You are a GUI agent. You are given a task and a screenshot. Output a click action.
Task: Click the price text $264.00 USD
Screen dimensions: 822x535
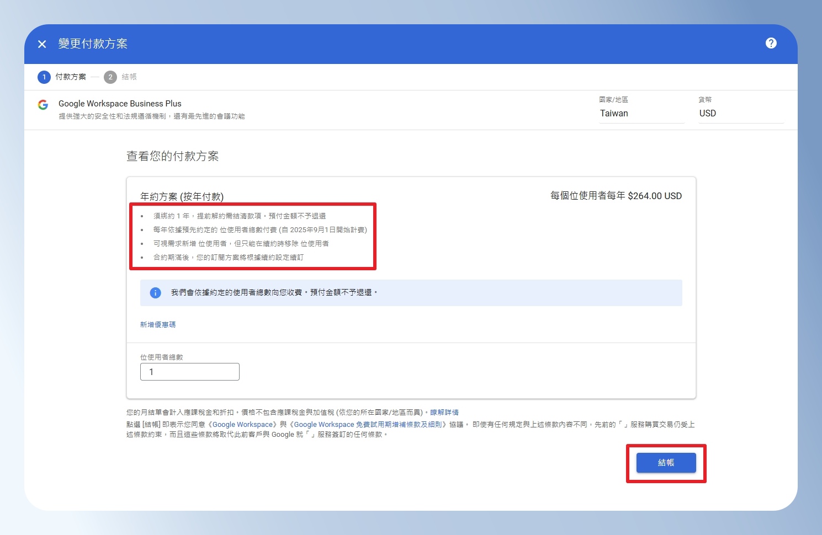655,196
